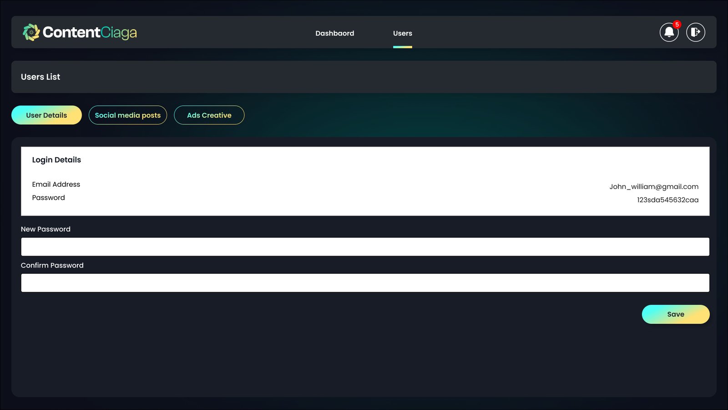Open the notifications bell icon
The height and width of the screenshot is (410, 728).
[x=669, y=32]
